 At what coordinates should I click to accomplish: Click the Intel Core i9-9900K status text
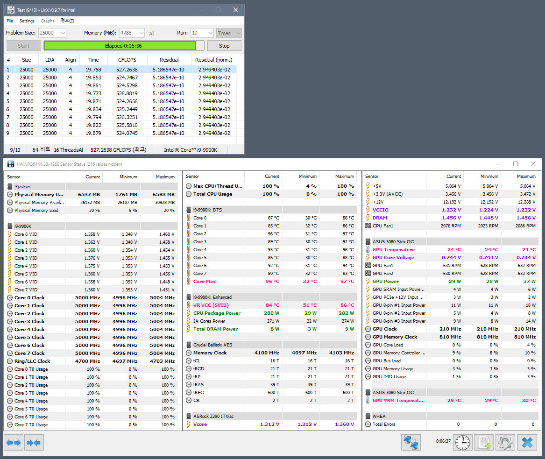191,150
